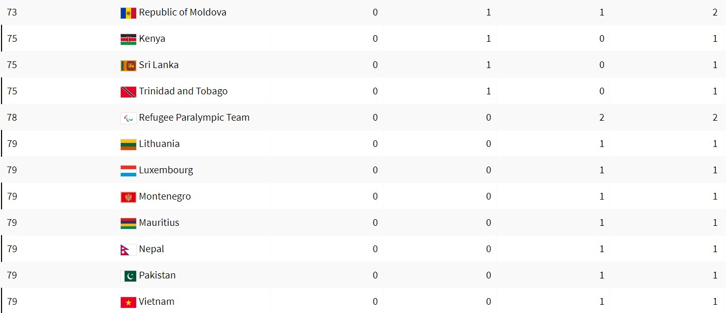This screenshot has height=313, width=726.
Task: Click the Lithuania flag icon
Action: click(x=128, y=144)
